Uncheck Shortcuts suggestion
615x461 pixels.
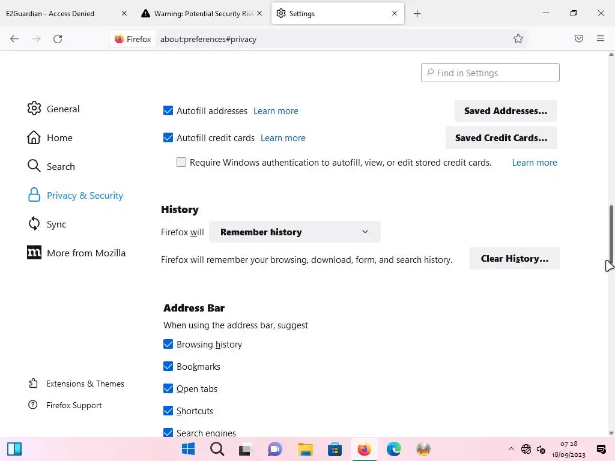click(x=168, y=411)
